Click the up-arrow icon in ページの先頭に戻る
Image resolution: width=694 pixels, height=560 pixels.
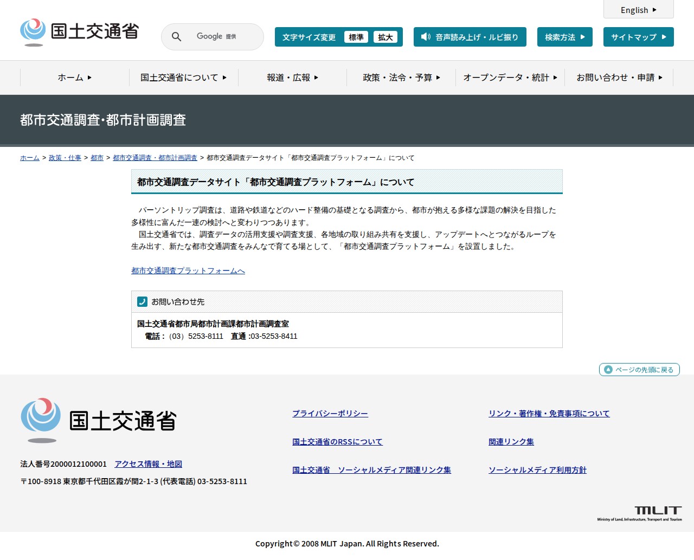pyautogui.click(x=608, y=370)
